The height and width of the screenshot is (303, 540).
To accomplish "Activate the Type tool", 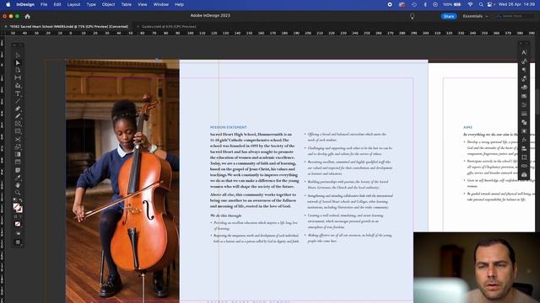I will click(18, 93).
